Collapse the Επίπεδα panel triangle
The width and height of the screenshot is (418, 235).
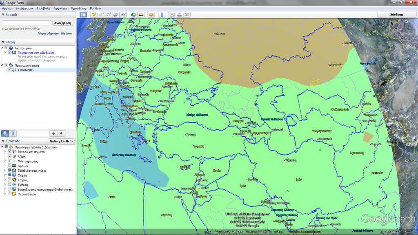pos(3,141)
